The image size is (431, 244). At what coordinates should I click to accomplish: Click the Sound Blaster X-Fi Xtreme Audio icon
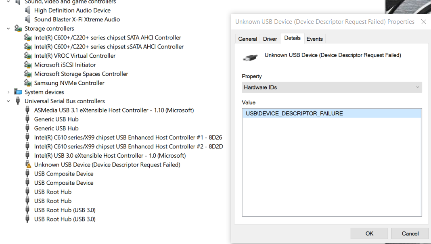(27, 19)
